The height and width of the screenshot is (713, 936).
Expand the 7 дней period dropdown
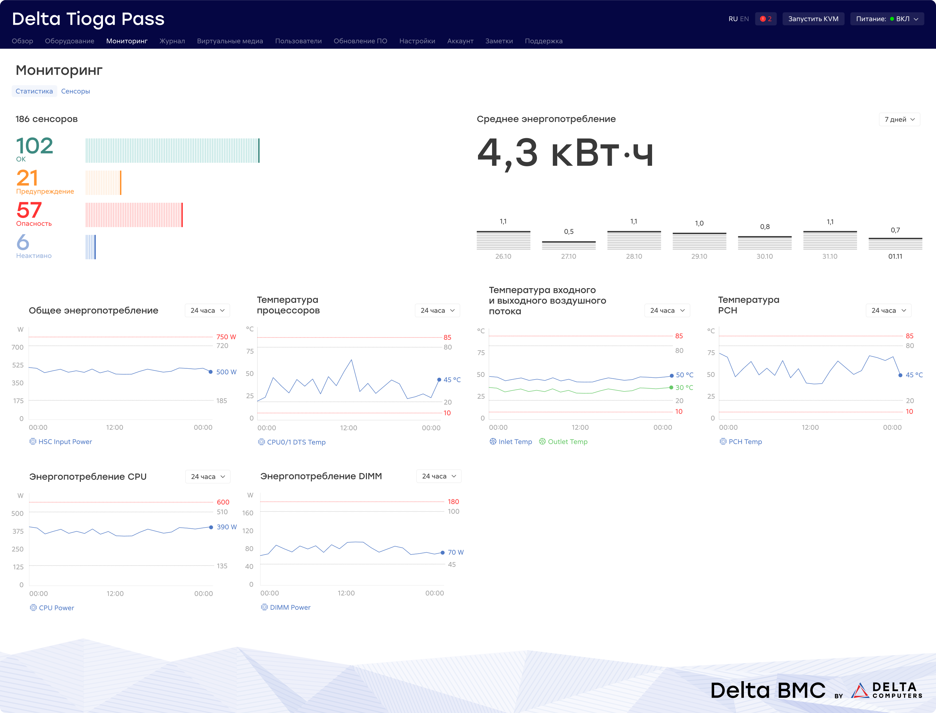click(x=899, y=119)
